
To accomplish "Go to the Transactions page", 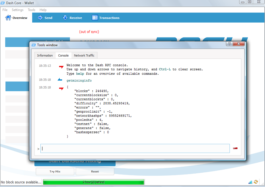I will pyautogui.click(x=106, y=18).
